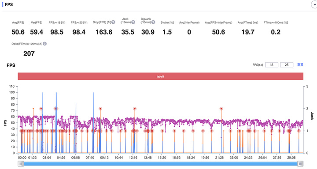
Task: Click the FPS threshold field showing 25
Action: [x=287, y=65]
